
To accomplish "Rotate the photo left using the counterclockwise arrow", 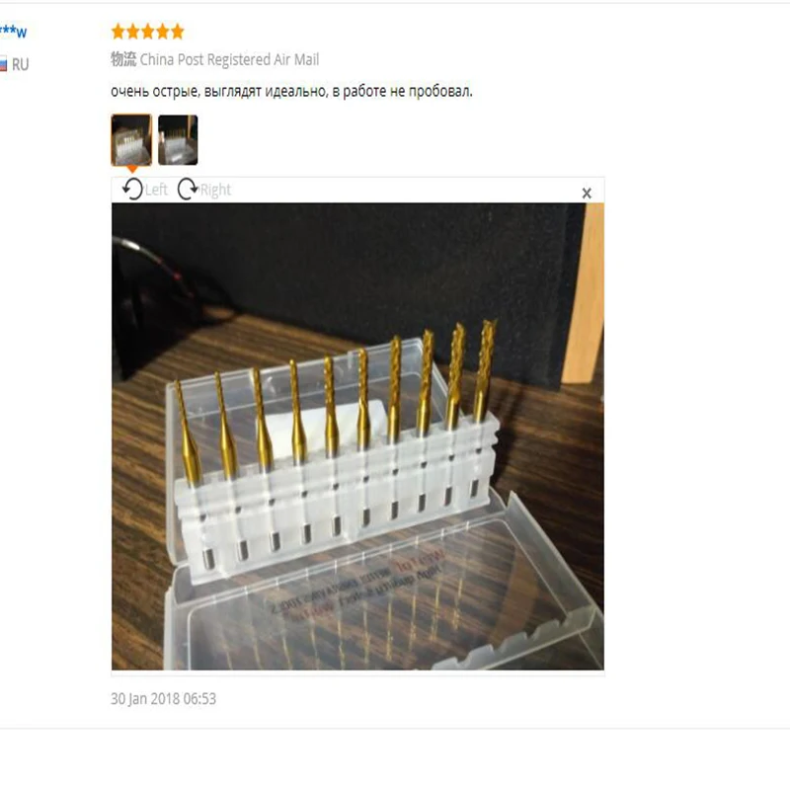I will tap(132, 190).
